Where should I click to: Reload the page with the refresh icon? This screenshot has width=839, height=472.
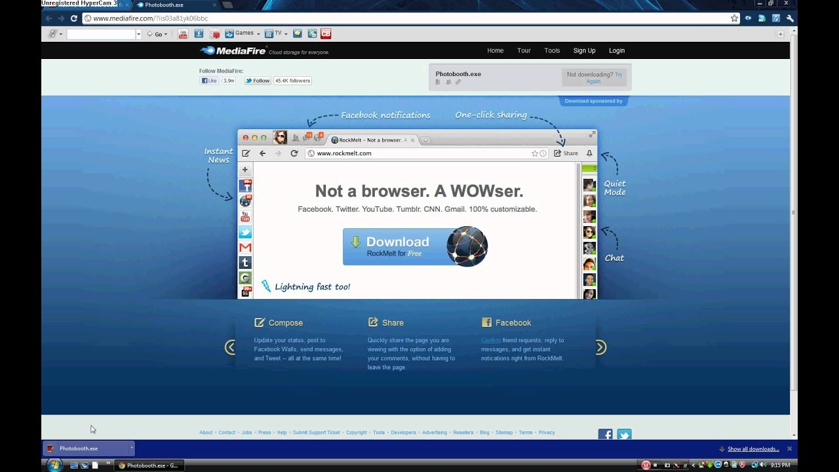[x=73, y=18]
